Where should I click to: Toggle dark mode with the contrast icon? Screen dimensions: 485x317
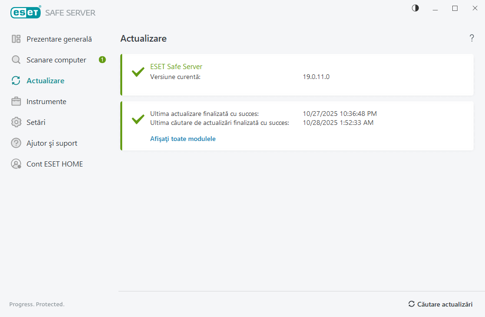[x=415, y=8]
